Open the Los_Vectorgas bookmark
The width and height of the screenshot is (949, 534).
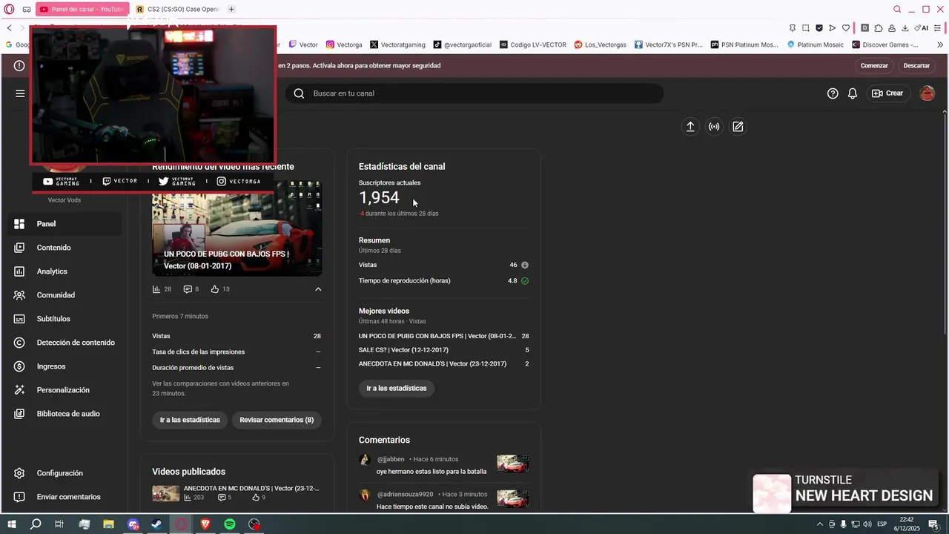[601, 44]
